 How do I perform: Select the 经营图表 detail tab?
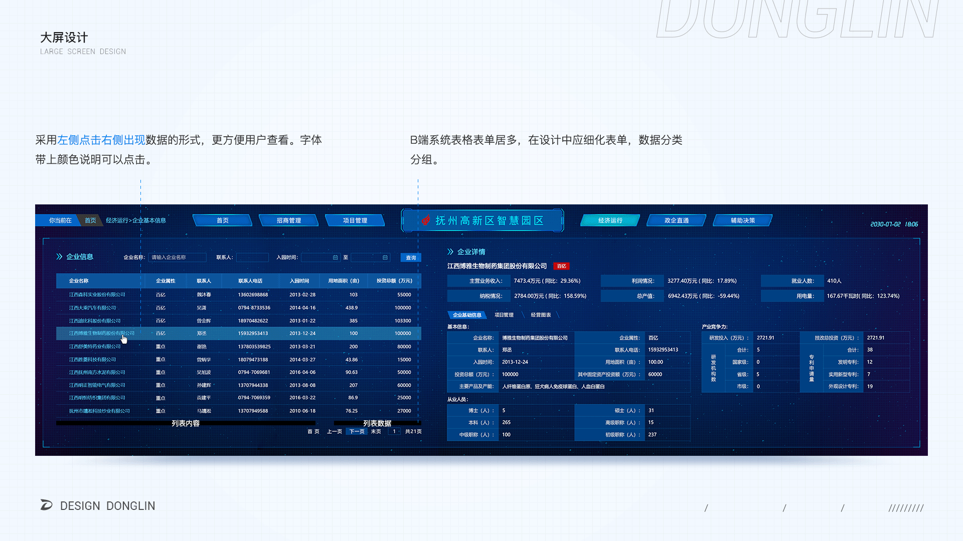pos(541,315)
